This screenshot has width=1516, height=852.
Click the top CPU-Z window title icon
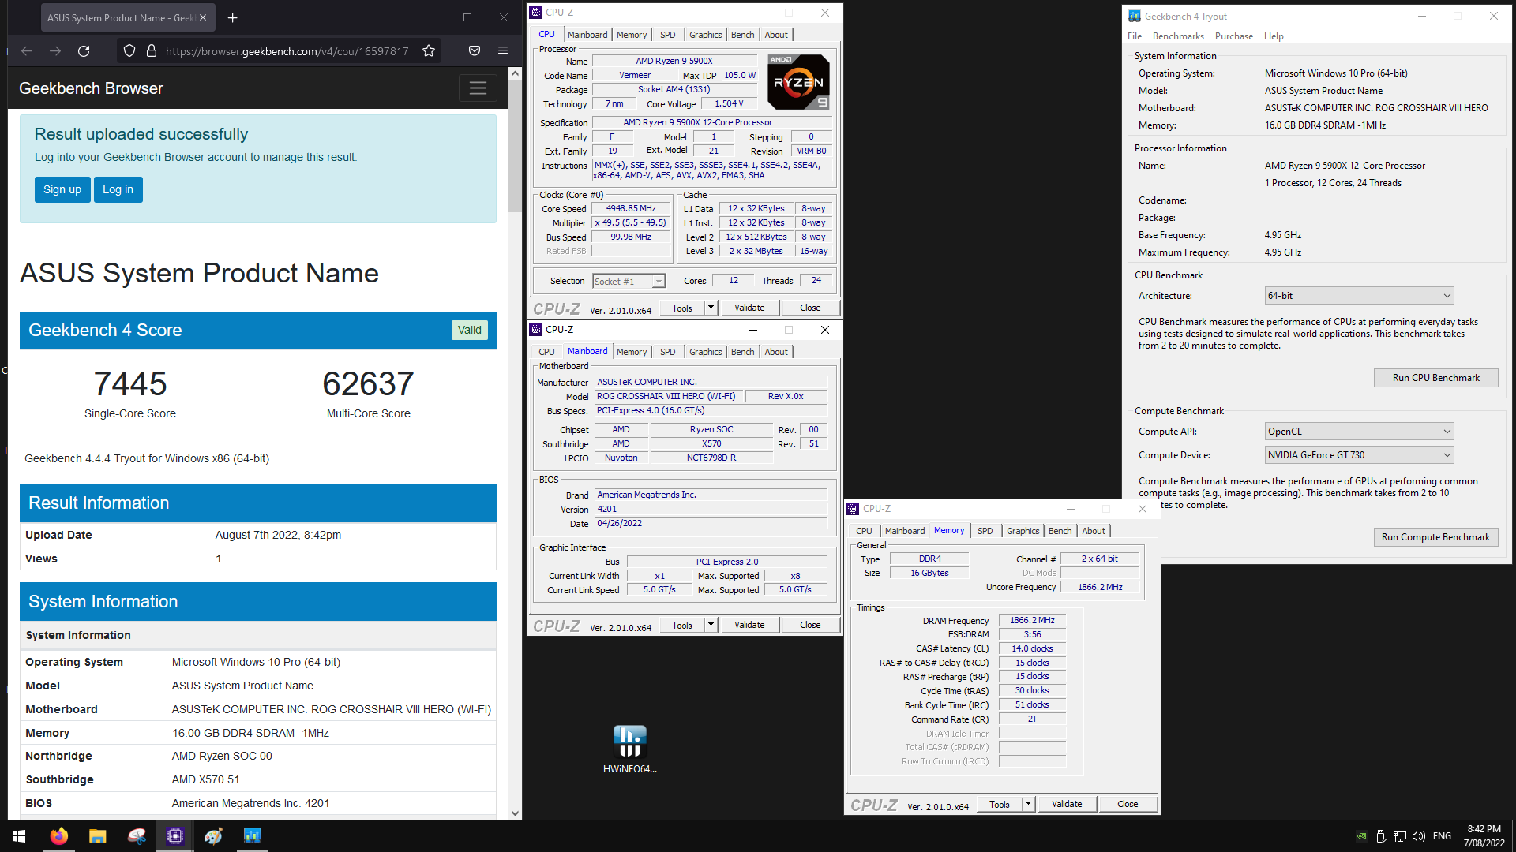coord(536,13)
